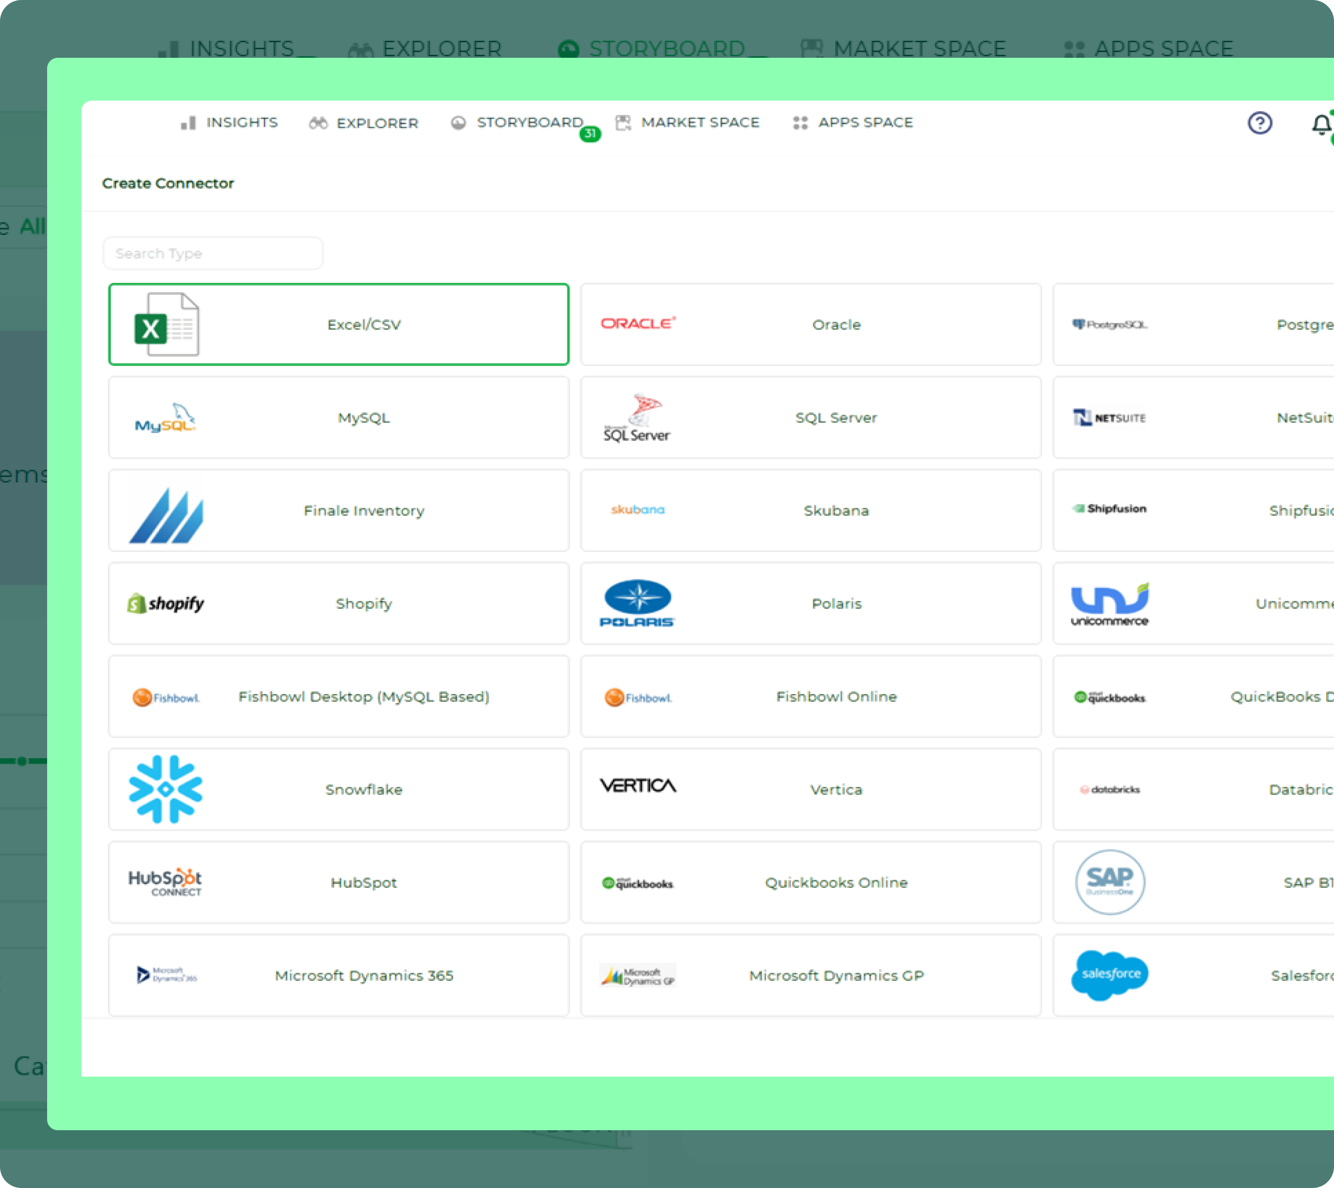Image resolution: width=1334 pixels, height=1188 pixels.
Task: Click the Unicommerce logo
Action: [x=1109, y=604]
